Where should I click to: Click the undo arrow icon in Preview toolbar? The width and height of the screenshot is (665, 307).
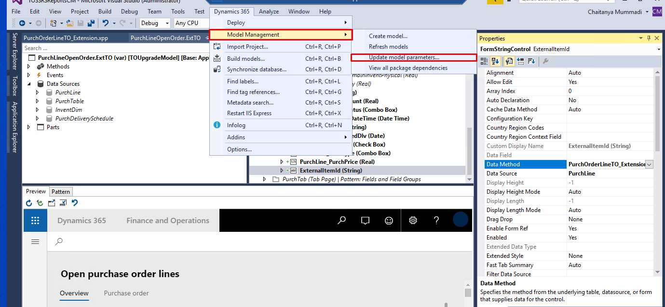click(x=75, y=203)
